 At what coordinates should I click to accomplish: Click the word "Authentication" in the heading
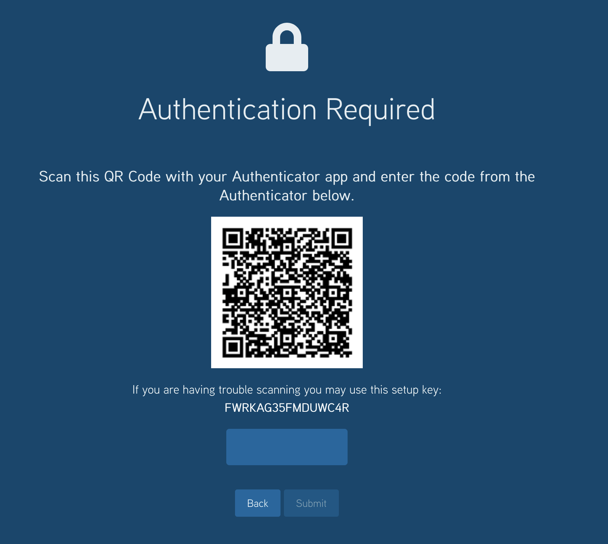228,109
